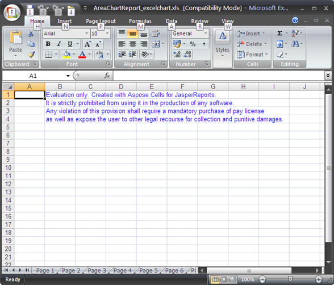Click the Find & Select binoculars icon

(x=295, y=44)
